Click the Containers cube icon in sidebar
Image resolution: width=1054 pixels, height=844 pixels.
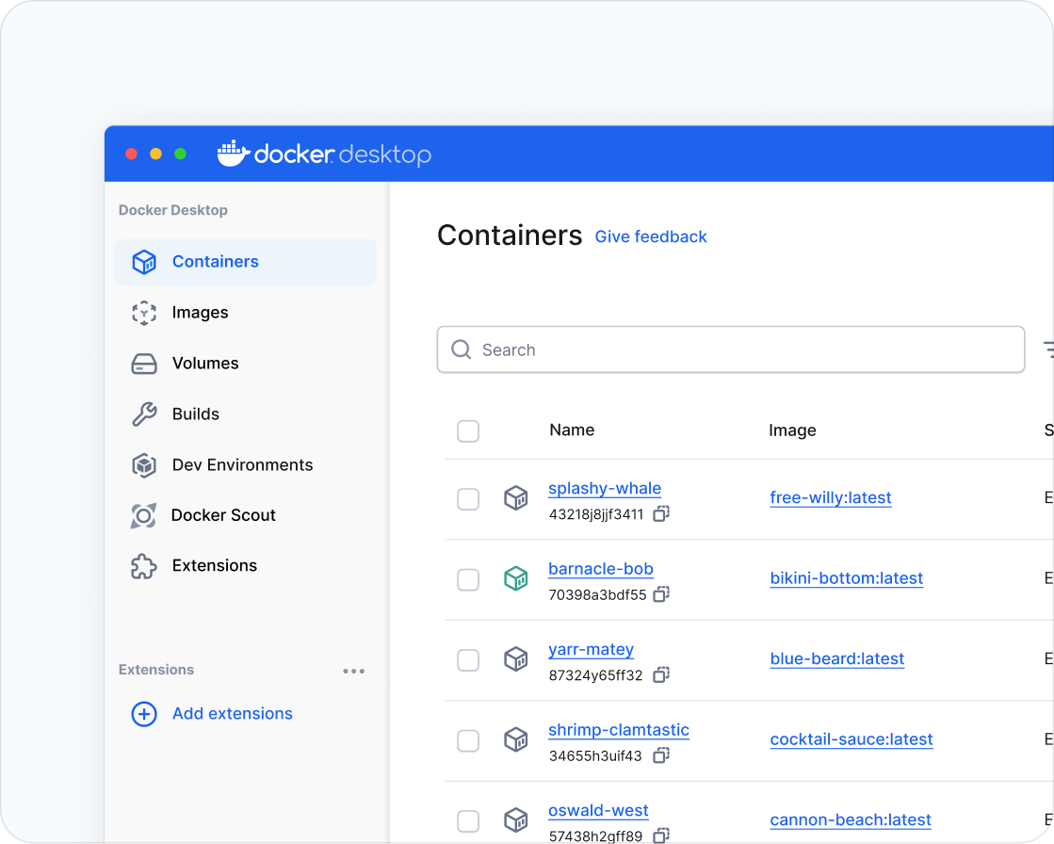144,262
